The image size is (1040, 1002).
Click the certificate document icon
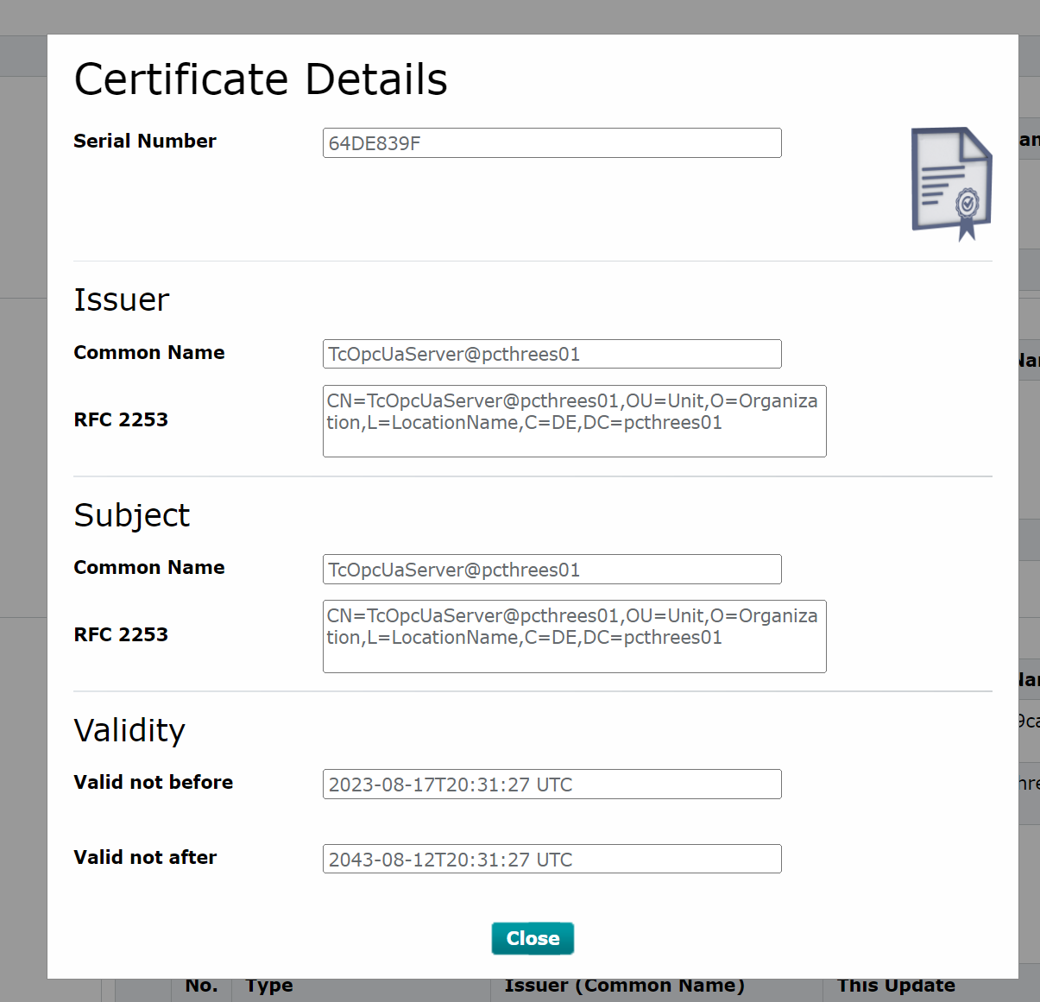952,184
